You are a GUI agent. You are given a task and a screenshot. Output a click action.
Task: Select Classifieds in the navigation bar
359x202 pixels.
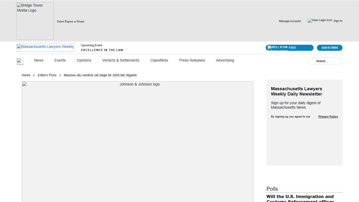(x=159, y=60)
